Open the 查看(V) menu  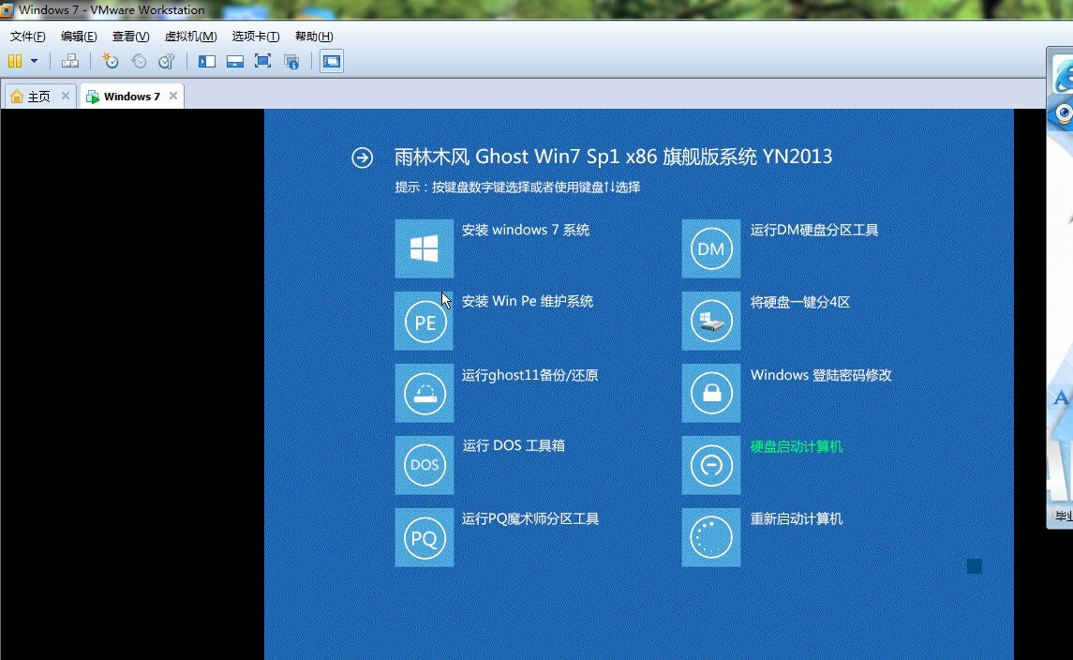[x=130, y=37]
